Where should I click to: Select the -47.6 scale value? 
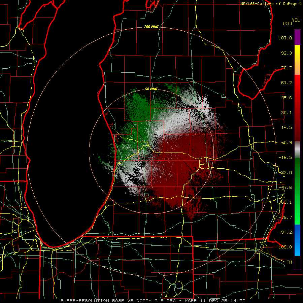coord(285,188)
